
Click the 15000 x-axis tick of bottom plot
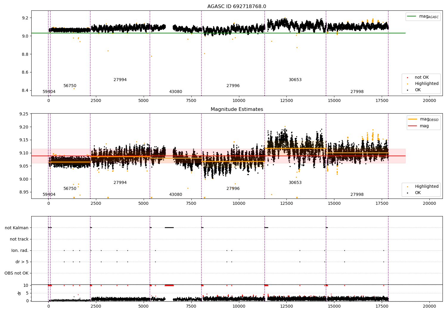coord(334,306)
